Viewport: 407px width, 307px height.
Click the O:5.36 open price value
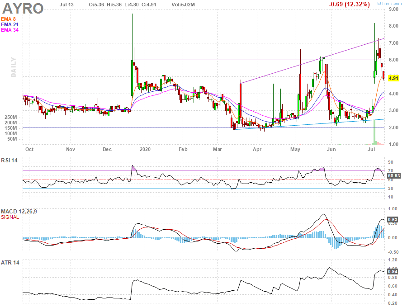[x=96, y=5]
